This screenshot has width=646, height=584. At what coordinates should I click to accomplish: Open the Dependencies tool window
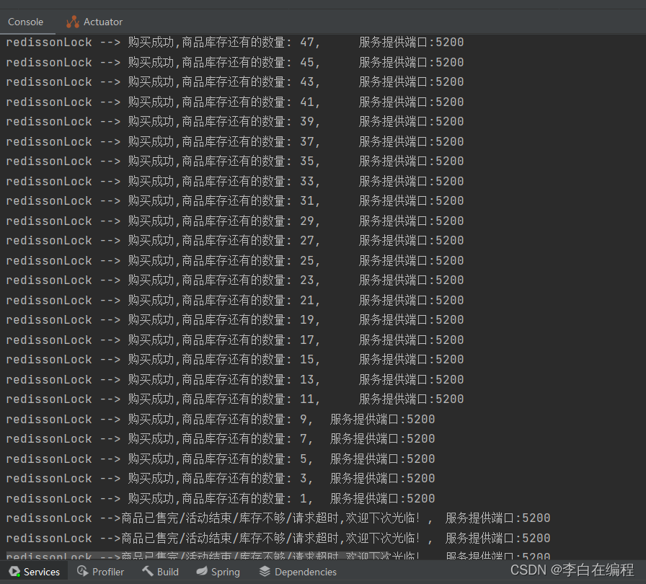click(x=298, y=572)
